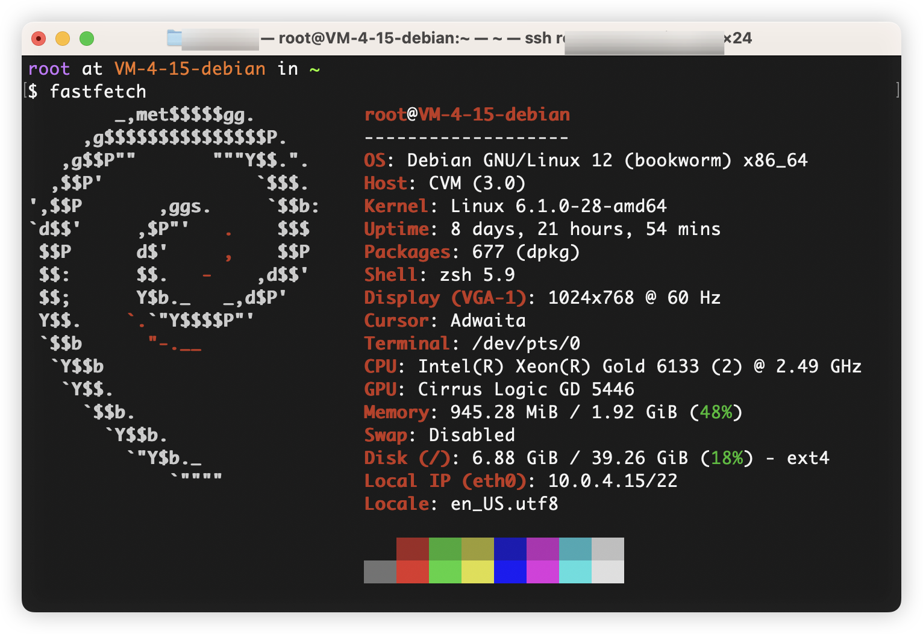
Task: Click the Uptime 8 days line
Action: point(542,229)
